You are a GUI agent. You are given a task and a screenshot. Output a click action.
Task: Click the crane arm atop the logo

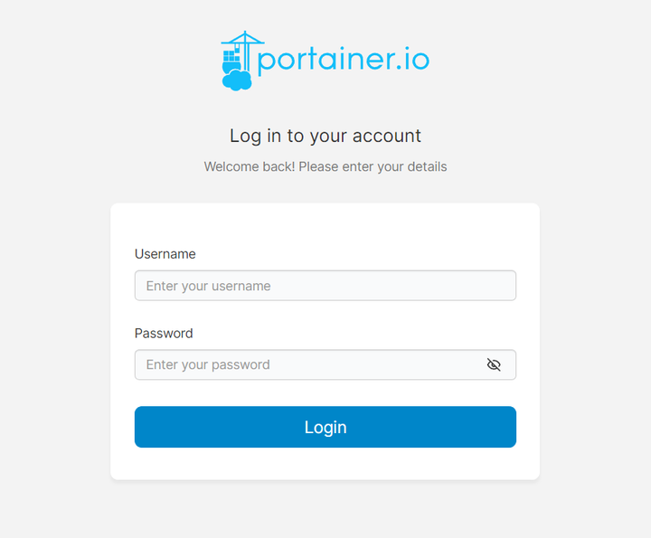[x=243, y=38]
